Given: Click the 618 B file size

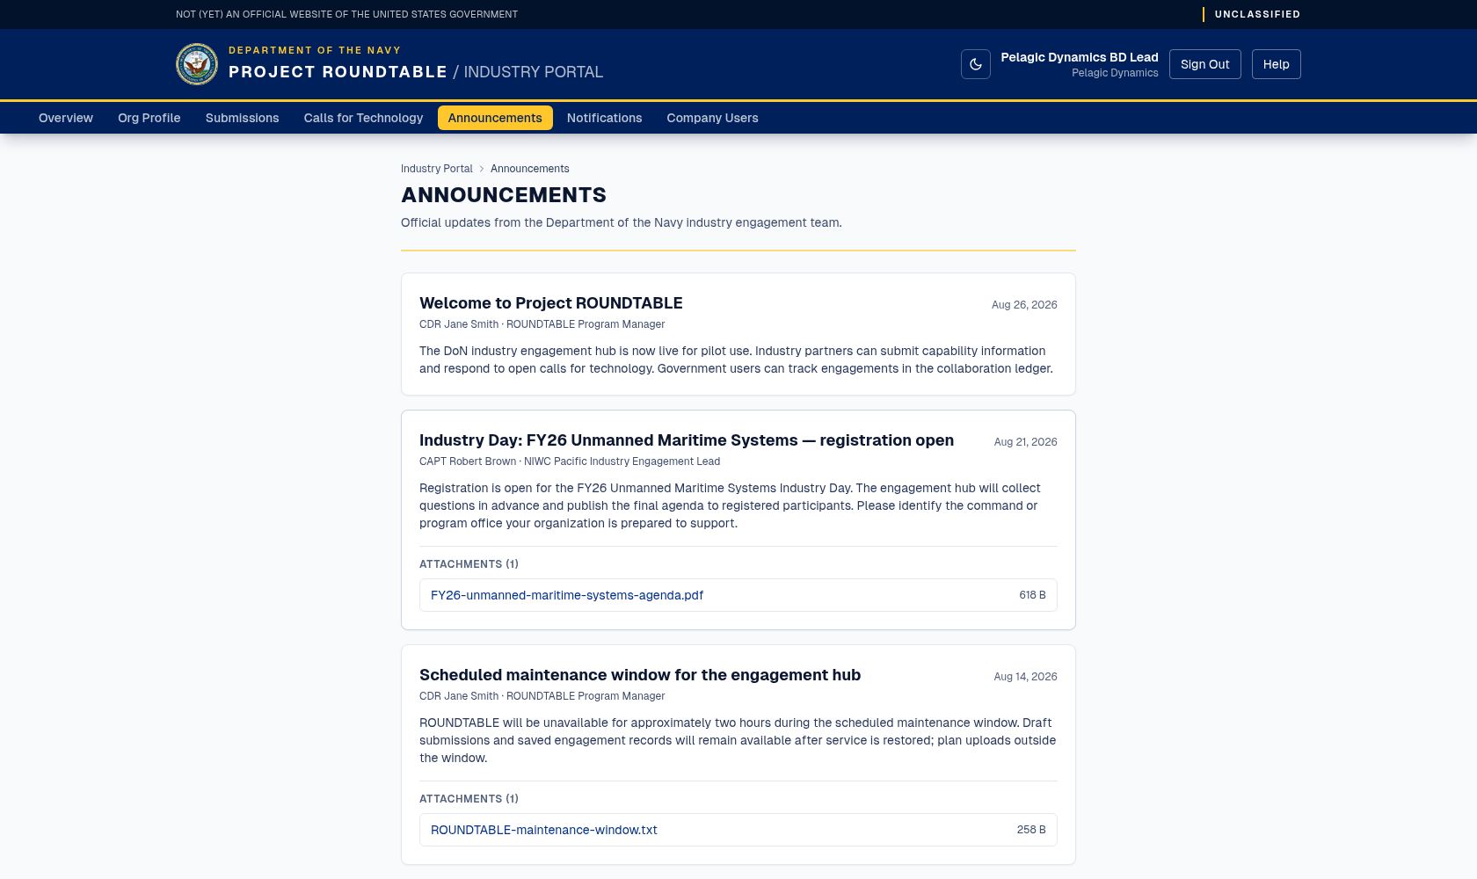Looking at the screenshot, I should point(1033,595).
